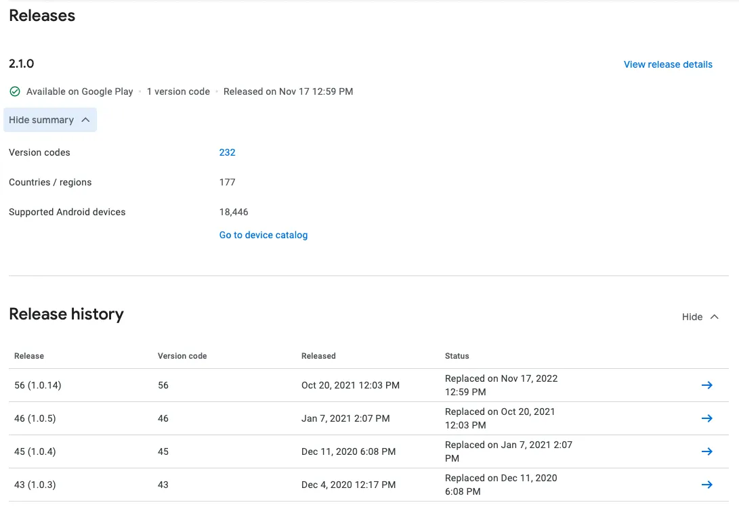
Task: Select the 46 (1.0.5) release row name
Action: pos(35,418)
